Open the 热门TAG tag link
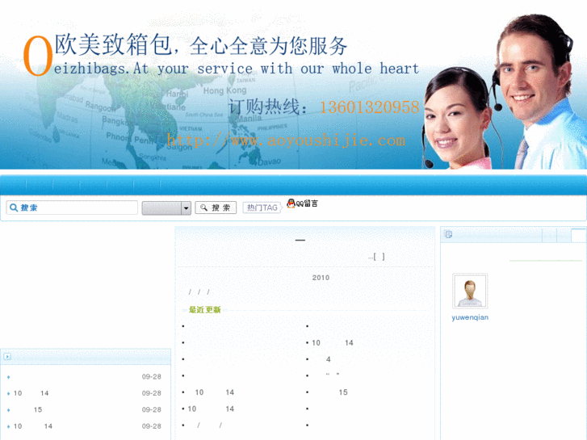Image resolution: width=587 pixels, height=440 pixels. 262,207
